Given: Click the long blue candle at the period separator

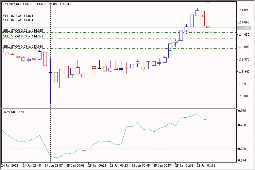Looking at the screenshot, I should click(50, 85).
